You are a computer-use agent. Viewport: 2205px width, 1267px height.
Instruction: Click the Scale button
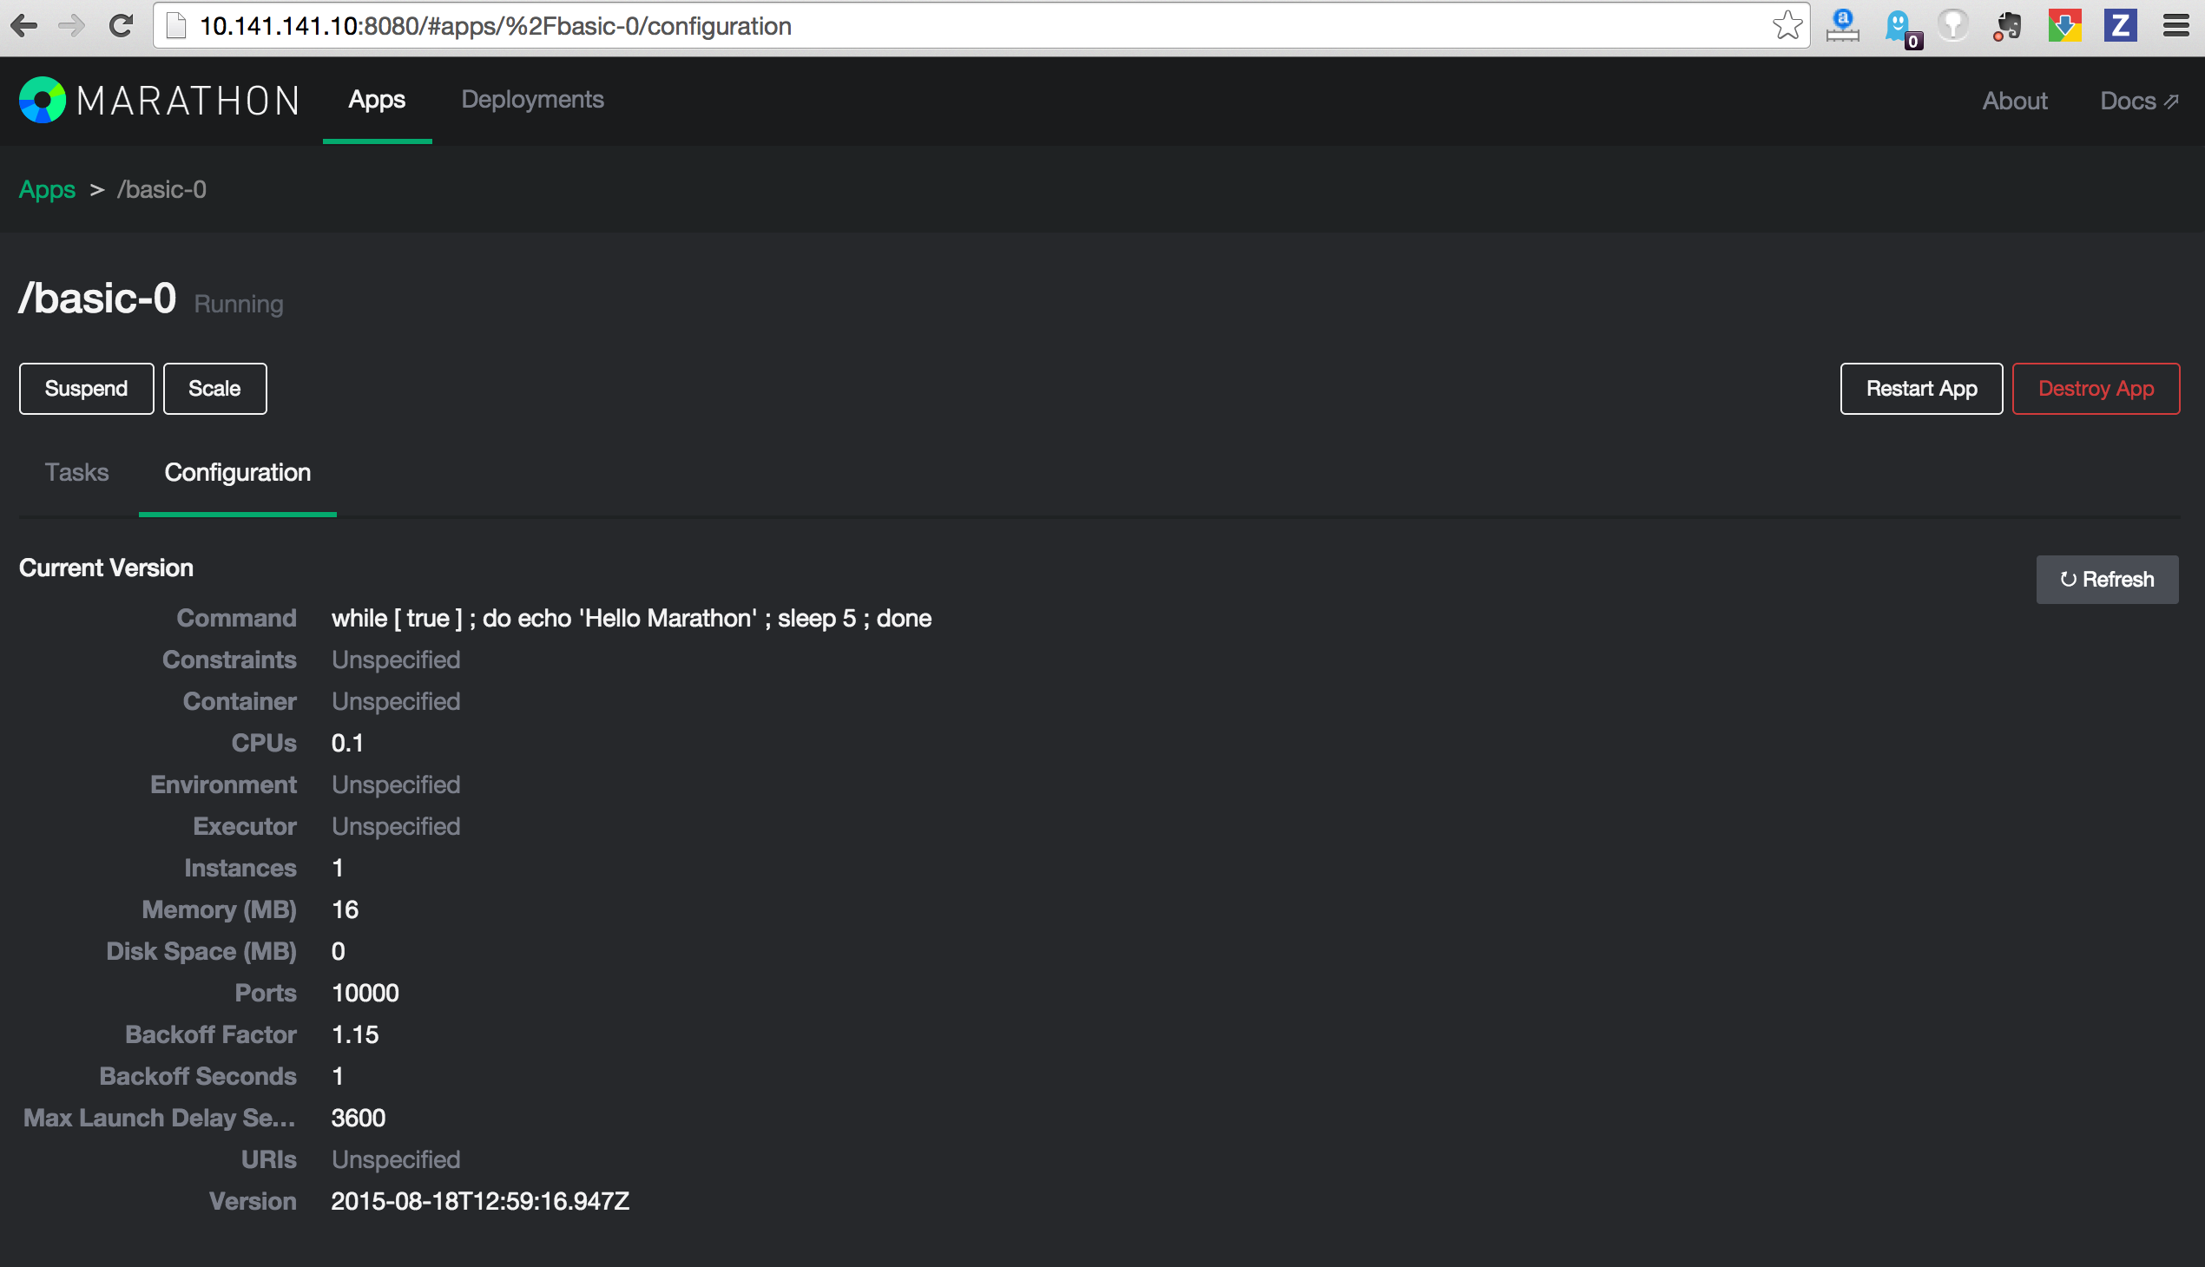(214, 389)
